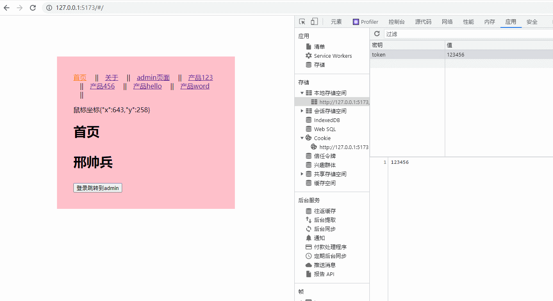Toggle the device toolbar icon

pos(314,22)
